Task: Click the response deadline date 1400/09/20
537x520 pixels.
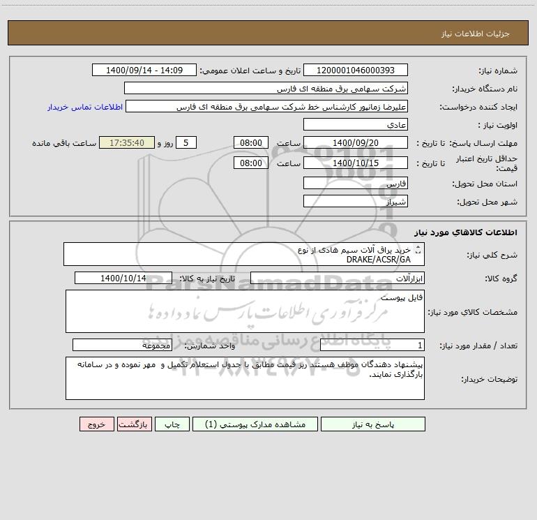Action: [x=356, y=142]
